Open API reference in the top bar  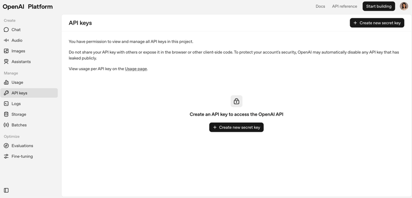pyautogui.click(x=344, y=6)
